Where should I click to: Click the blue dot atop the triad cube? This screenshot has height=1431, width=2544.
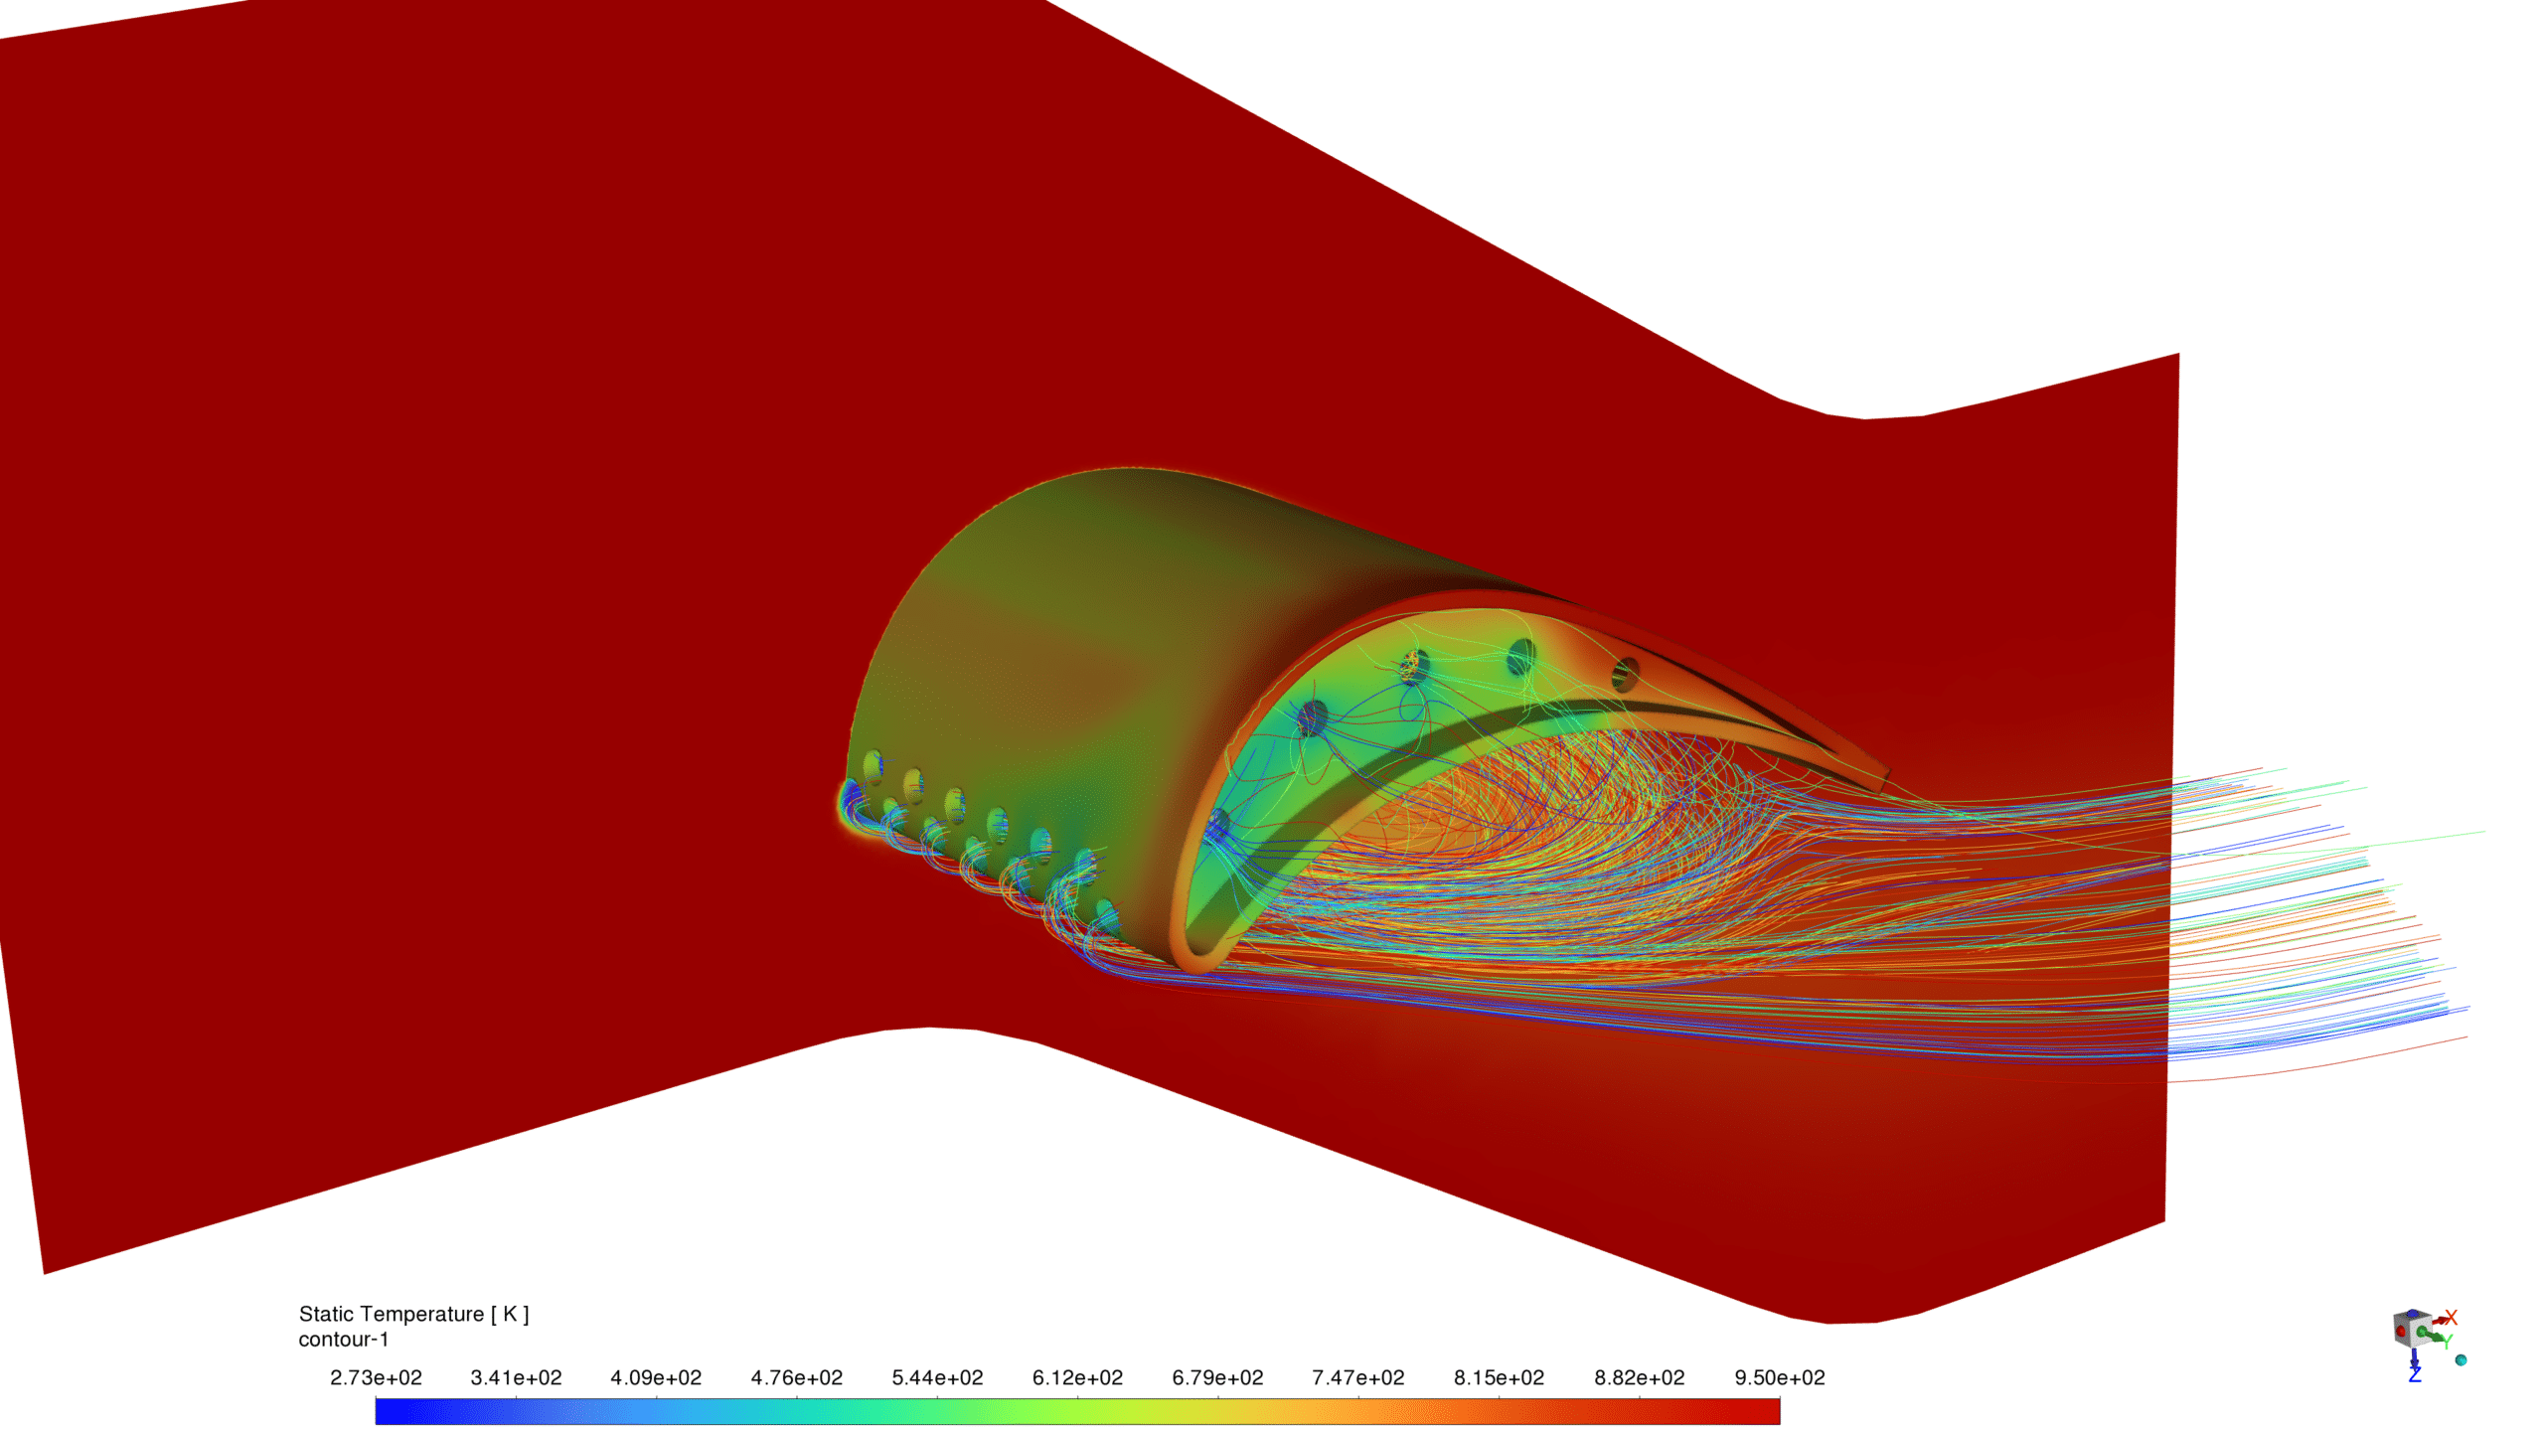[x=2413, y=1314]
